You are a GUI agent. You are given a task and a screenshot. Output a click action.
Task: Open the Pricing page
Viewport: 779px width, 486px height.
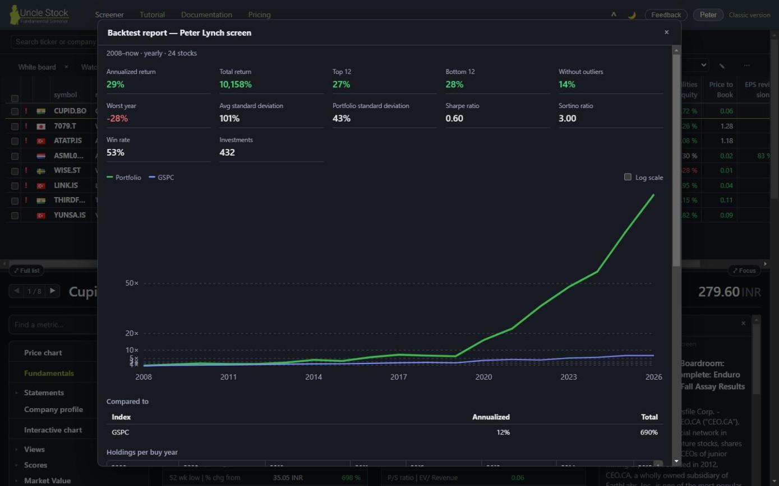(x=259, y=15)
